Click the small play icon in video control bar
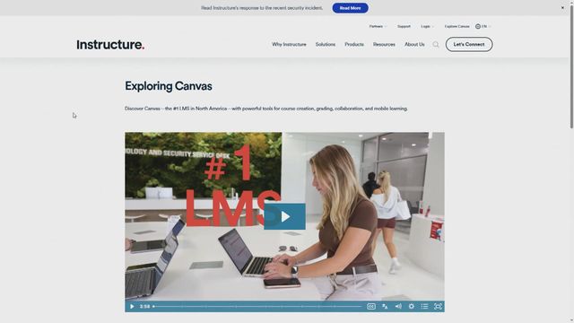Viewport: 574px width, 323px height. point(132,307)
